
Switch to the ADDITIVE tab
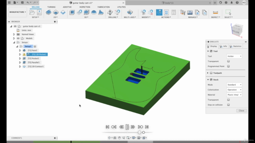(67, 7)
